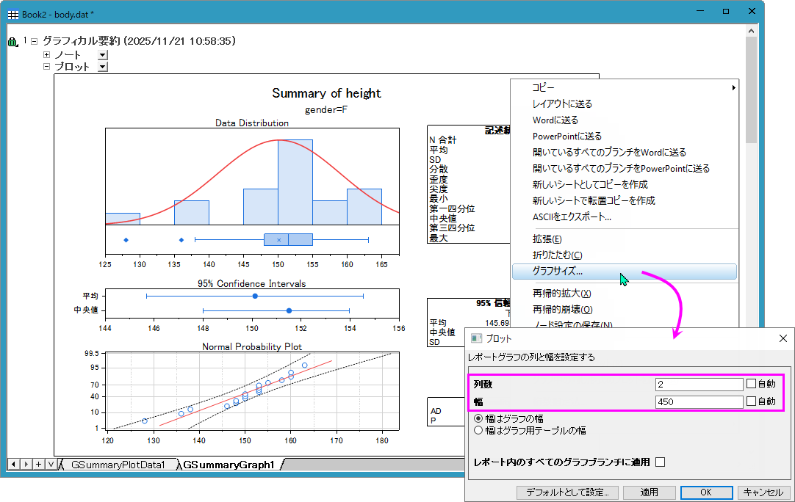This screenshot has height=502, width=795.
Task: Expand the ノート tree node
Action: [47, 55]
